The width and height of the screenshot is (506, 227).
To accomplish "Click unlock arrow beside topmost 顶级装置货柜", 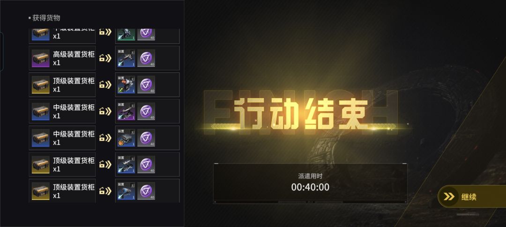I will point(105,85).
